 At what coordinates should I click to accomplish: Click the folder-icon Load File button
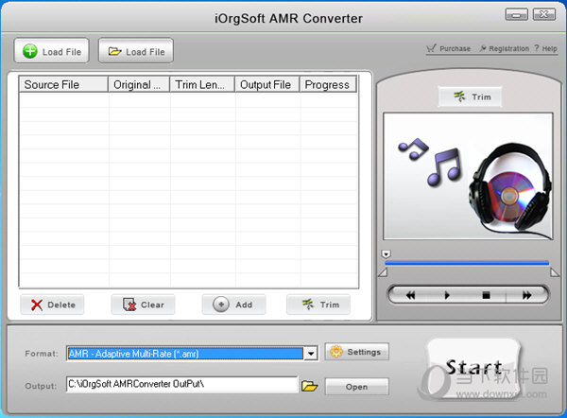pos(136,51)
